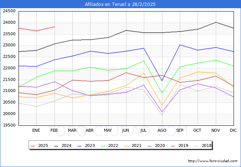Click the black 2024 legend swatch
This screenshot has height=167, width=241.
click(x=56, y=146)
